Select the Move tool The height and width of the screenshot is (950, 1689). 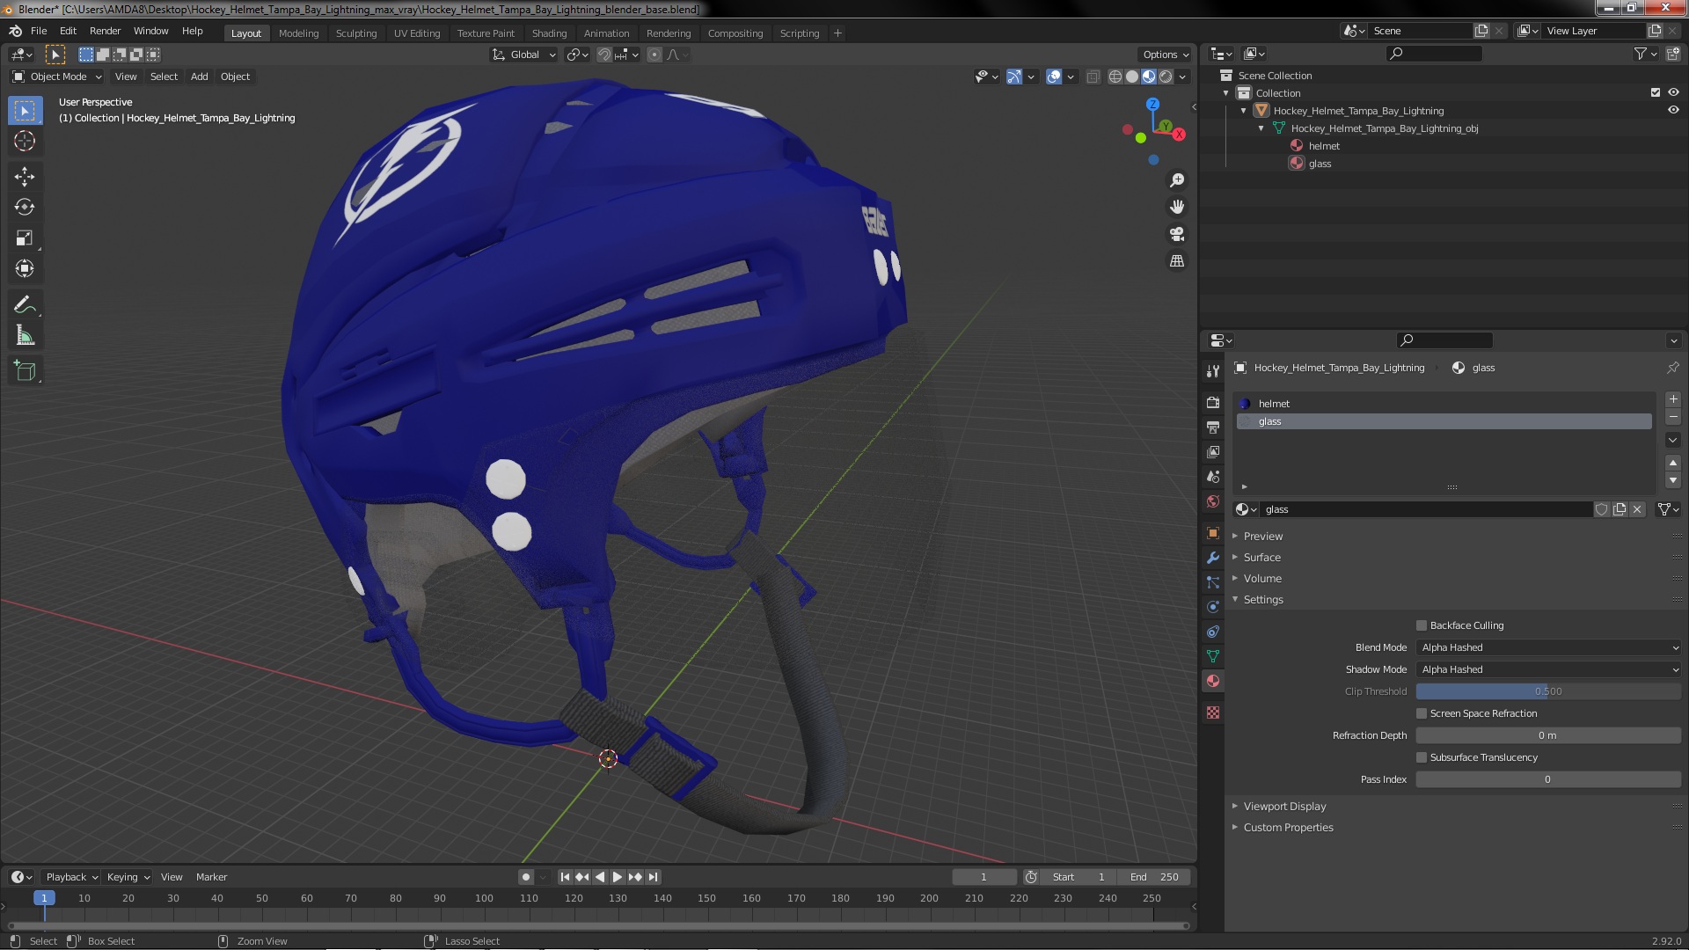coord(25,177)
